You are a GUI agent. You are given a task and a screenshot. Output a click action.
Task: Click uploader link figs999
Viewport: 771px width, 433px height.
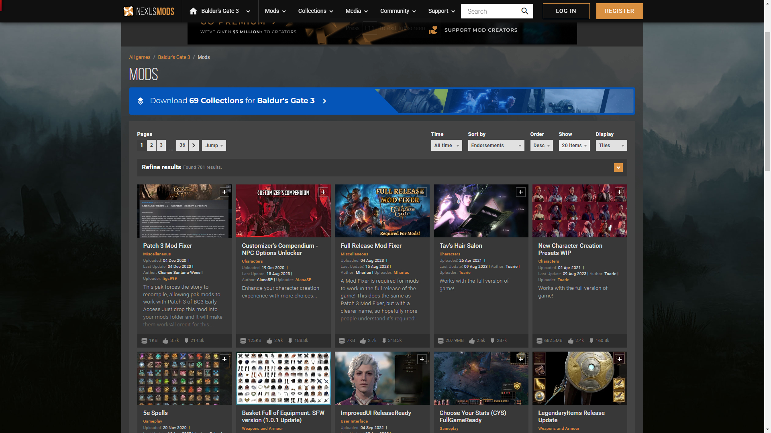tap(169, 279)
